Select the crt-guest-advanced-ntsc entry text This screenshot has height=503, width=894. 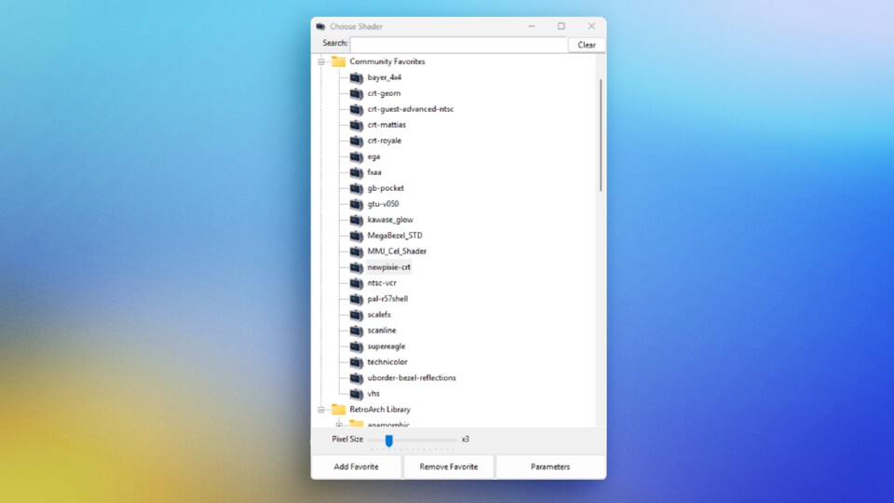click(x=411, y=109)
